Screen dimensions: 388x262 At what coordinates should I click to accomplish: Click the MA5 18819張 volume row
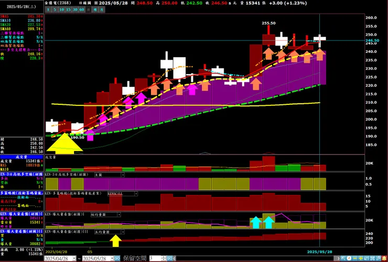[22, 165]
